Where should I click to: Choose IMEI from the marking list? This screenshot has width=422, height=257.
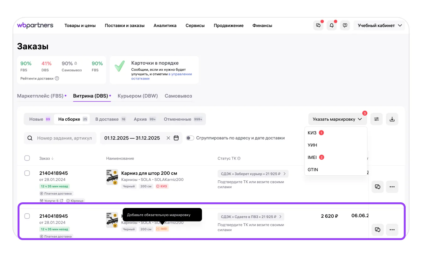[312, 157]
